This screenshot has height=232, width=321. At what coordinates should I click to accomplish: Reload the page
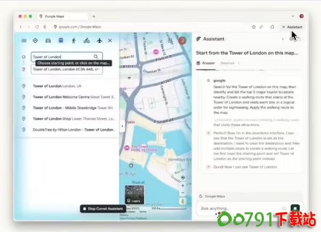pos(37,27)
